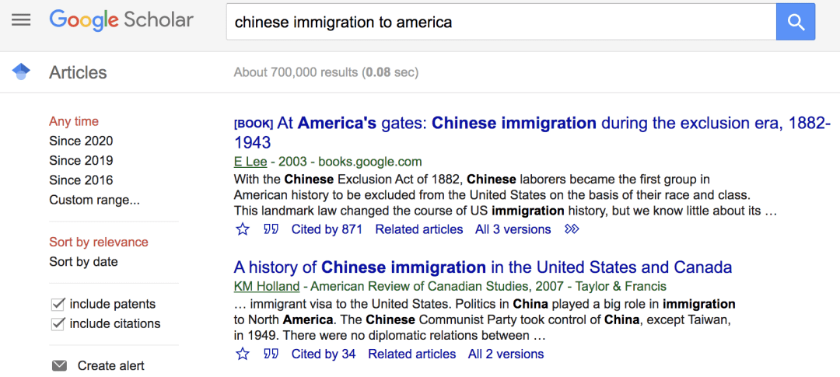Open Cited by 871 link
The image size is (840, 377).
pos(327,229)
